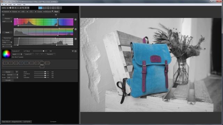The width and height of the screenshot is (223, 125).
Task: Open the Input dropdown under Extend LUT
Action: coord(17,54)
